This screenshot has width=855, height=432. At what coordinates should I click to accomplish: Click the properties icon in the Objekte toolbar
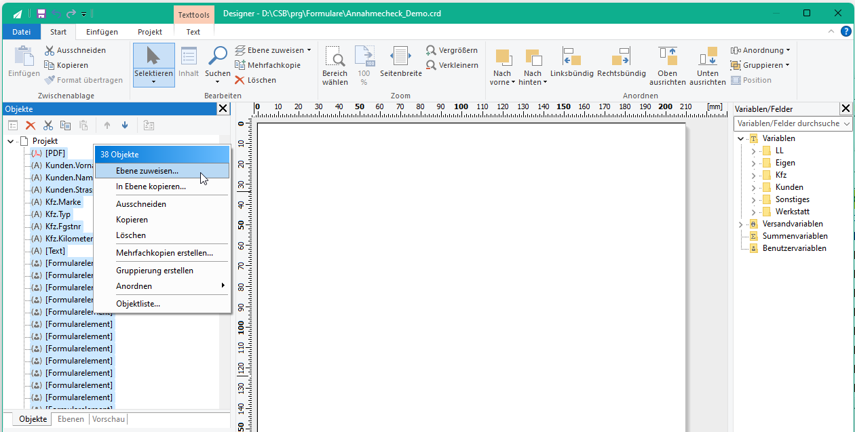tap(13, 125)
